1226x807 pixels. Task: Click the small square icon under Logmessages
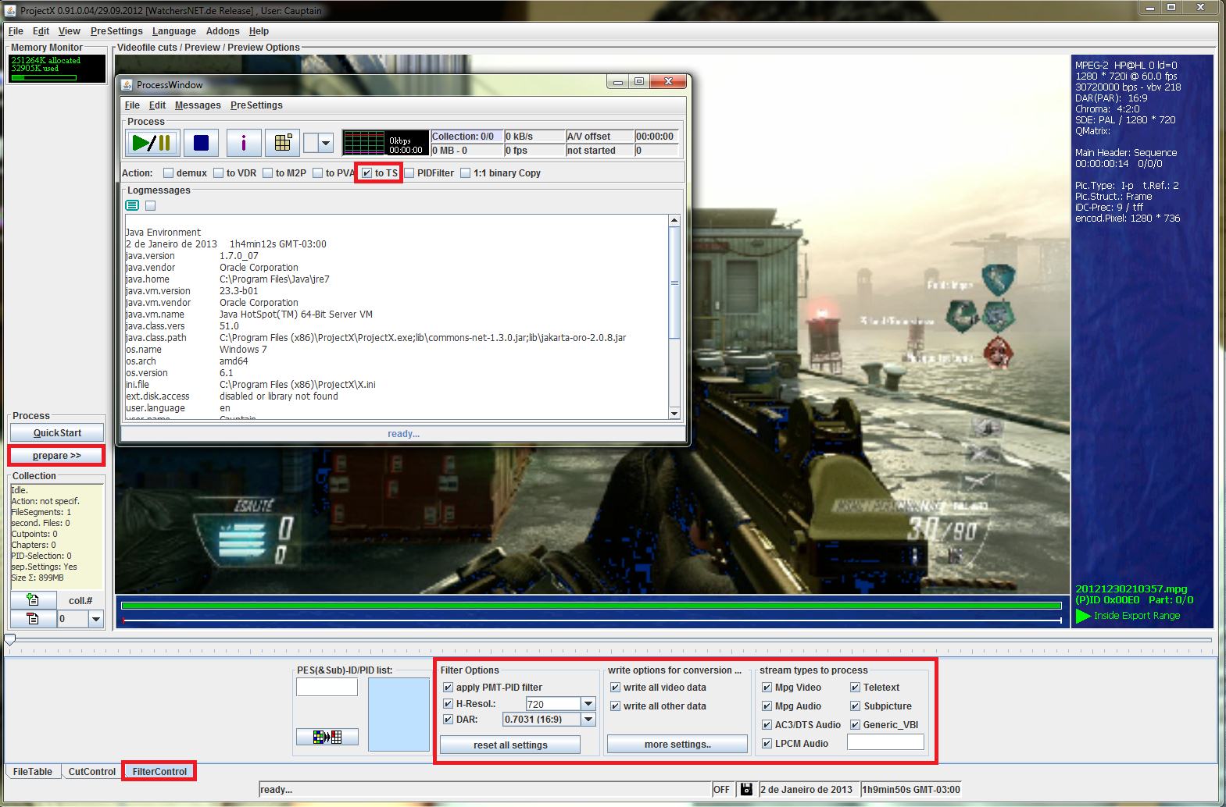pyautogui.click(x=150, y=205)
